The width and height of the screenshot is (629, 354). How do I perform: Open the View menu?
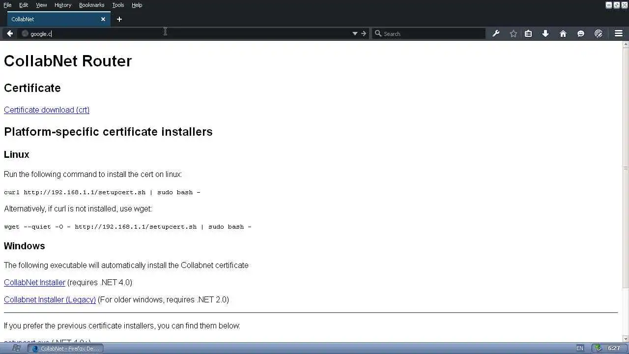click(x=41, y=5)
